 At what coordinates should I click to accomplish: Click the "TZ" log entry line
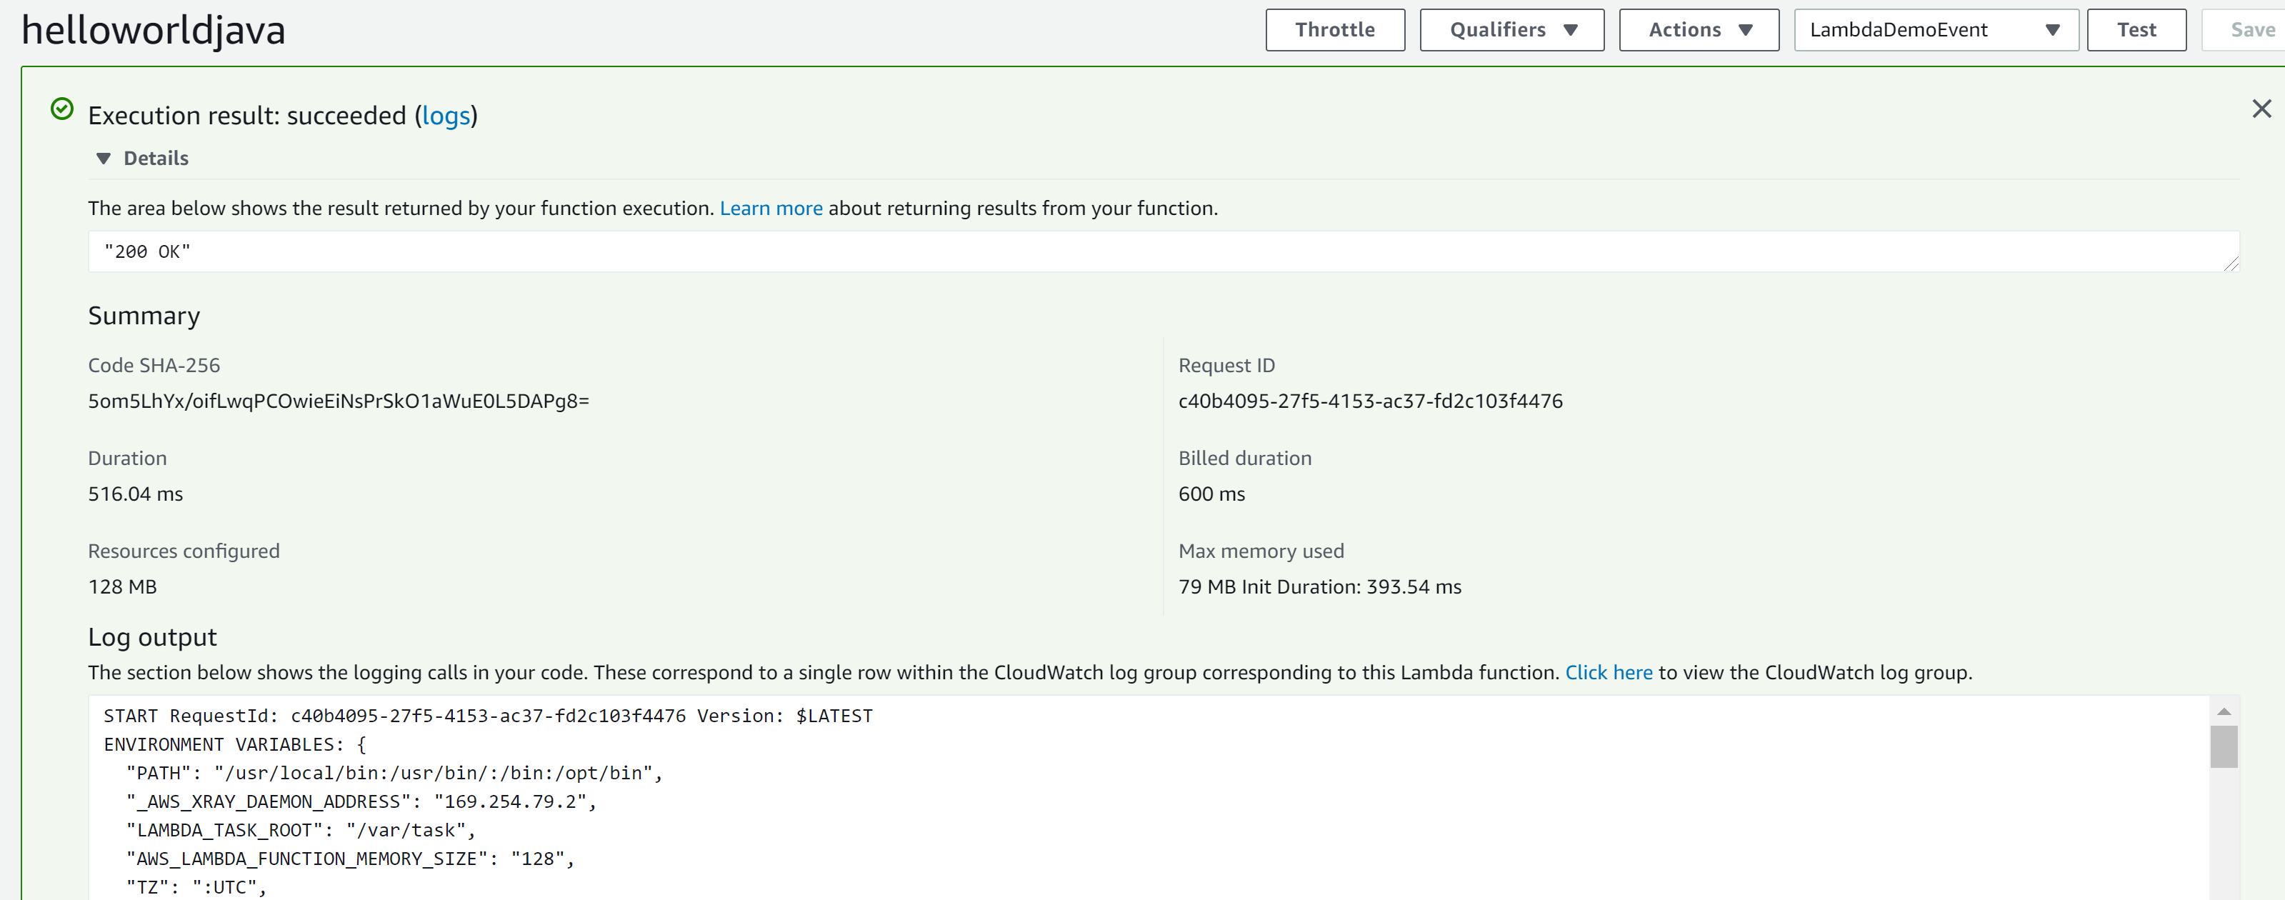(x=196, y=886)
